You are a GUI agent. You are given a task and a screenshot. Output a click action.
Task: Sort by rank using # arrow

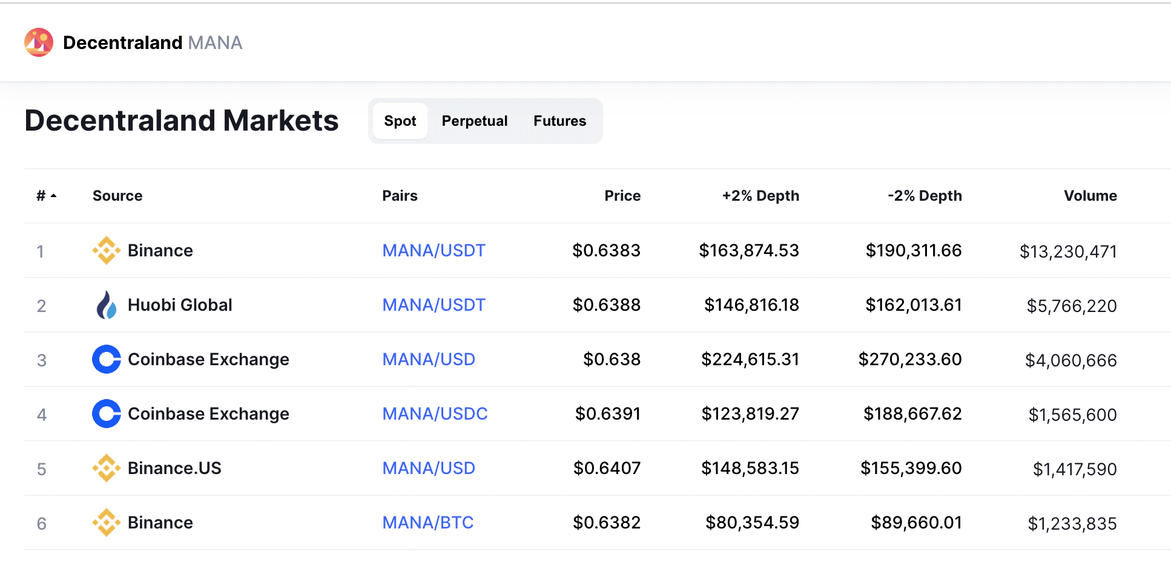coord(47,196)
